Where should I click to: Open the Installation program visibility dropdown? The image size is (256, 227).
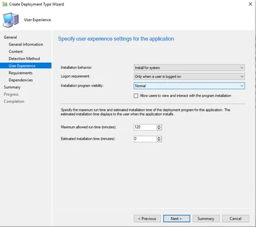[189, 86]
